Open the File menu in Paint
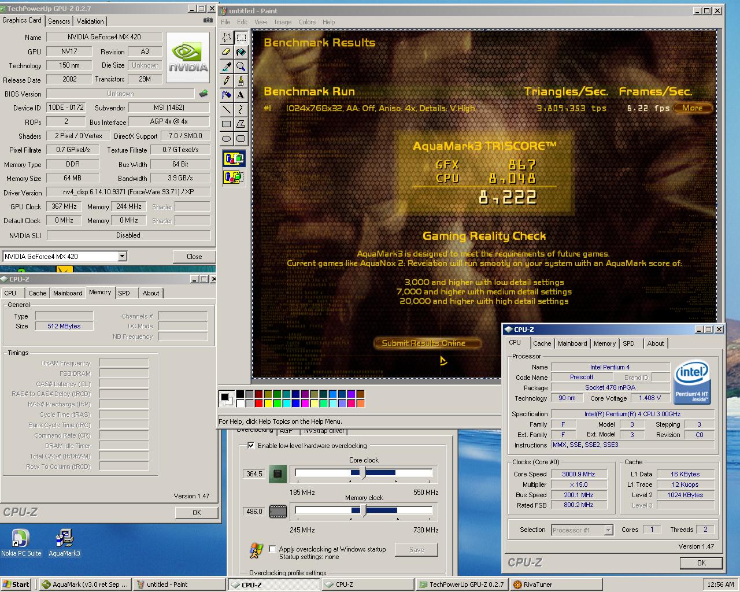This screenshot has width=740, height=592. (225, 22)
